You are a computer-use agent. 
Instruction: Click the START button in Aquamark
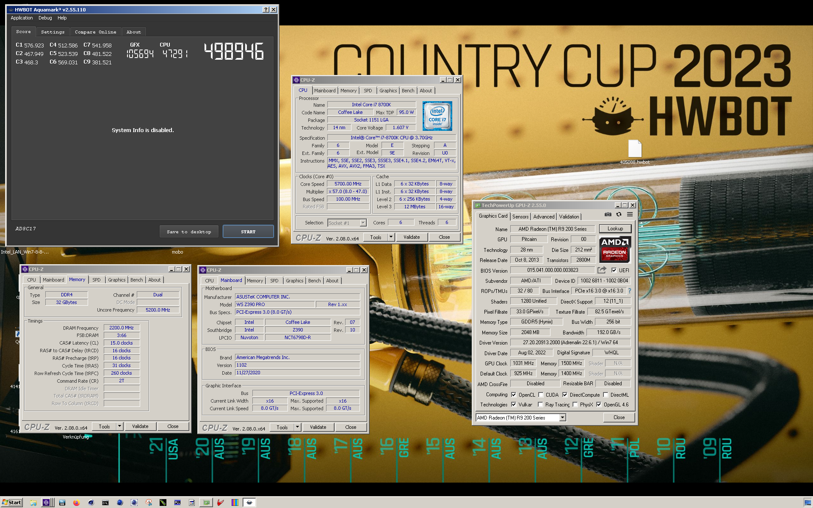tap(248, 232)
